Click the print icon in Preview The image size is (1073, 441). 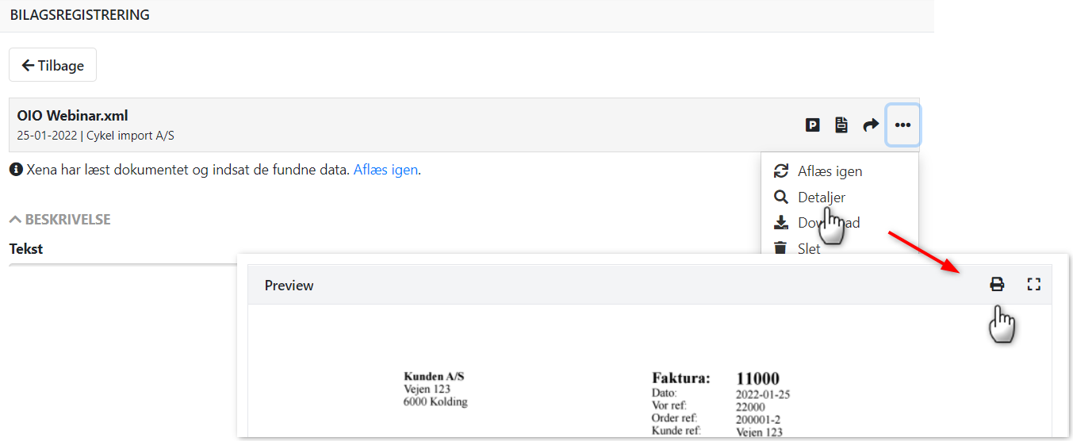[x=997, y=285]
